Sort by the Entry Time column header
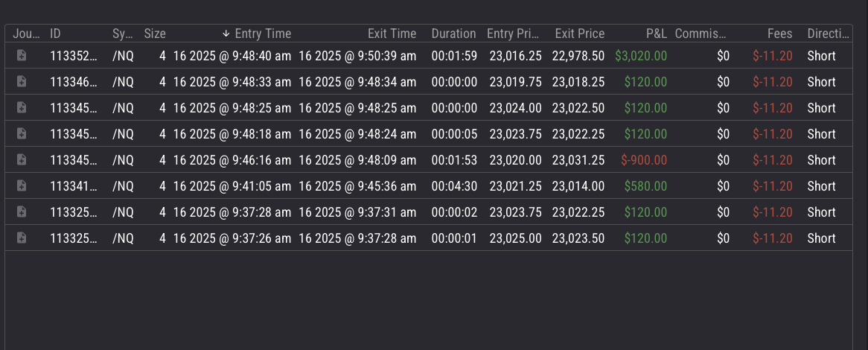Image resolution: width=868 pixels, height=350 pixels. tap(263, 34)
